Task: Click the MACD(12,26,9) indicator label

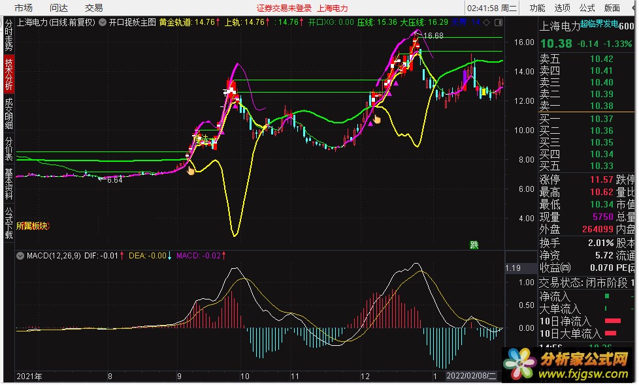Action: click(x=54, y=256)
